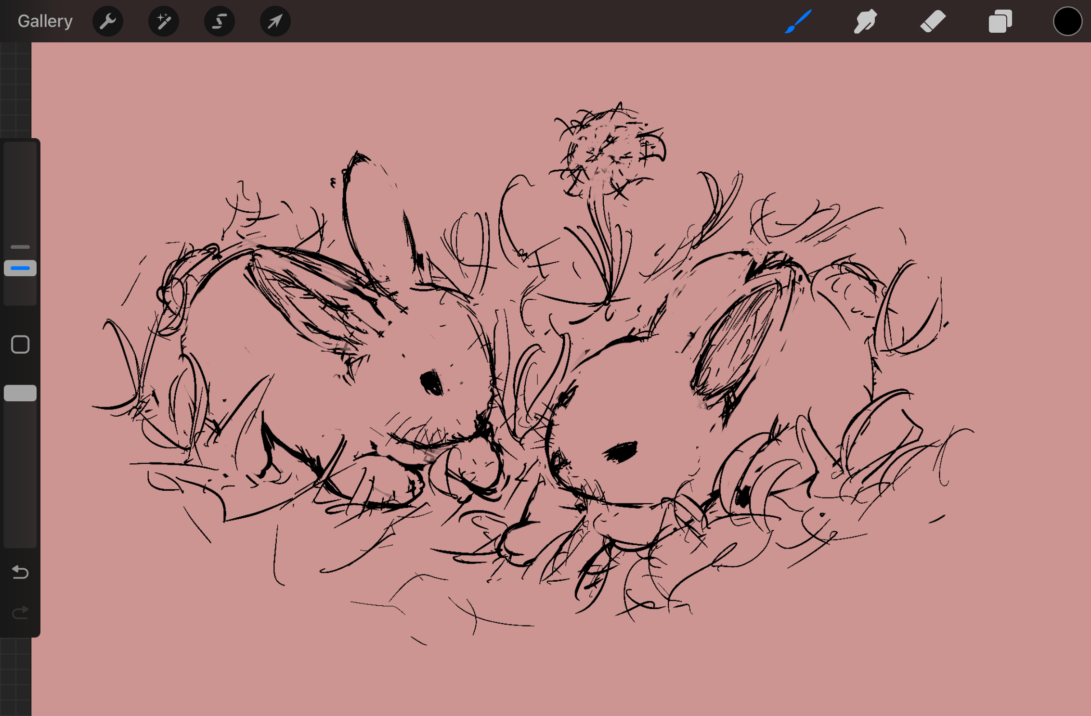Select the Eraser tool
This screenshot has height=716, width=1091.
click(x=933, y=21)
